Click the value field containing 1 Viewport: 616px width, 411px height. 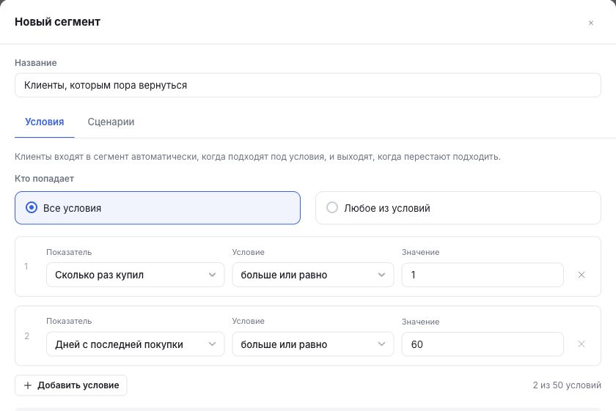coord(483,275)
